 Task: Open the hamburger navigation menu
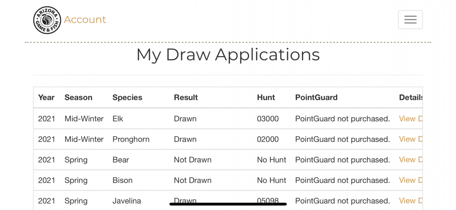click(x=410, y=20)
